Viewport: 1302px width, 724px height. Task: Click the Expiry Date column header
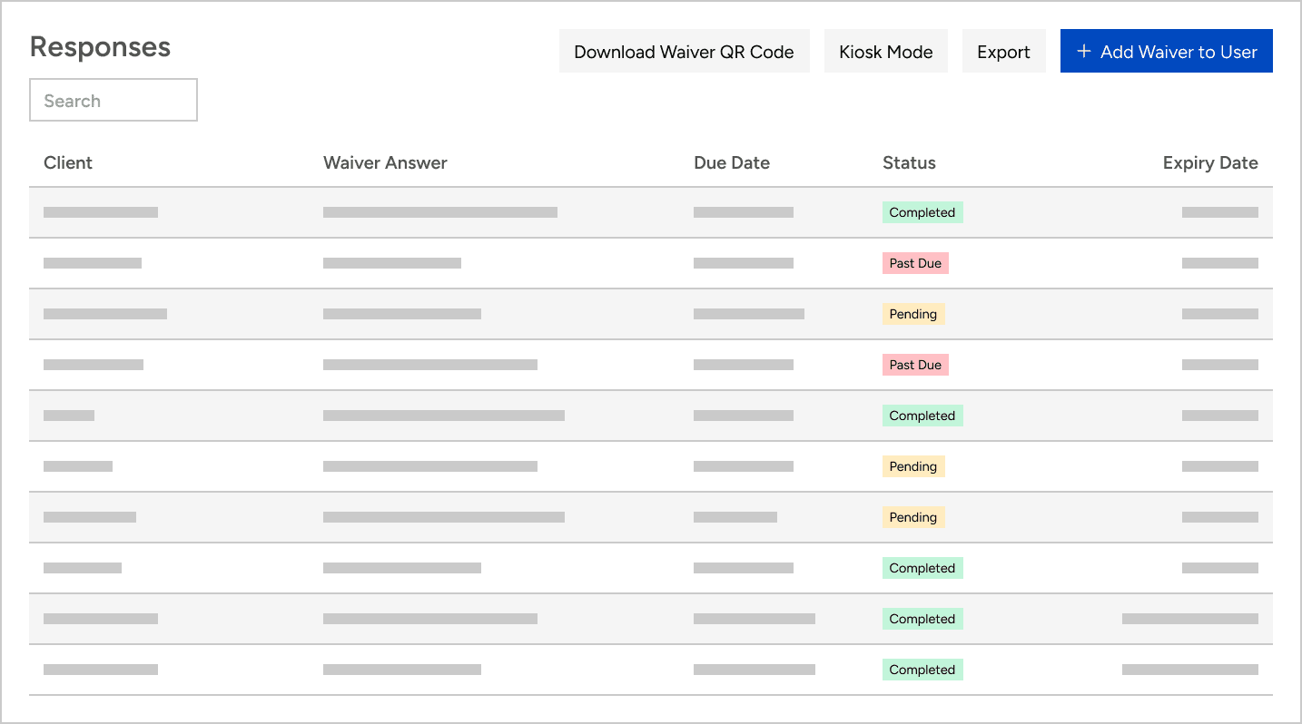pyautogui.click(x=1210, y=163)
